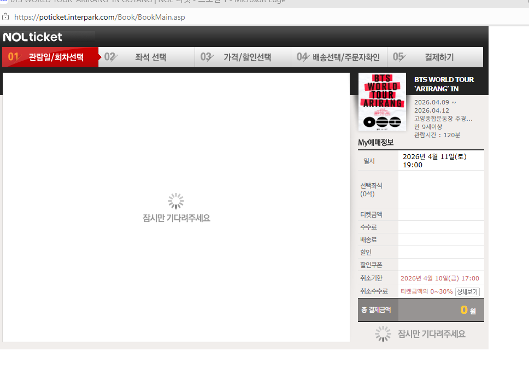Image resolution: width=529 pixels, height=386 pixels.
Task: Jump to step 05 결제하기 tab
Action: click(435, 57)
